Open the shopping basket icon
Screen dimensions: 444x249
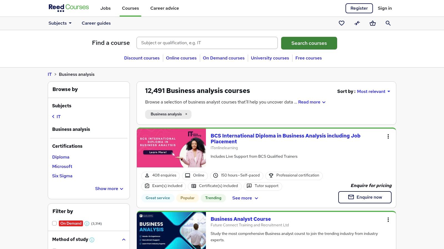click(373, 23)
